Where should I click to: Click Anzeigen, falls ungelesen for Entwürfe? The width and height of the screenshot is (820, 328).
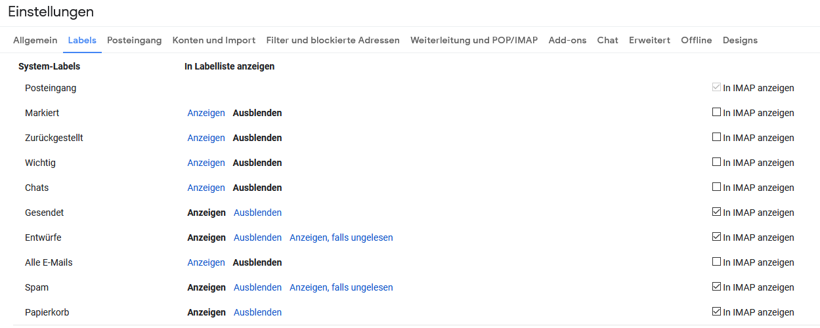tap(341, 237)
